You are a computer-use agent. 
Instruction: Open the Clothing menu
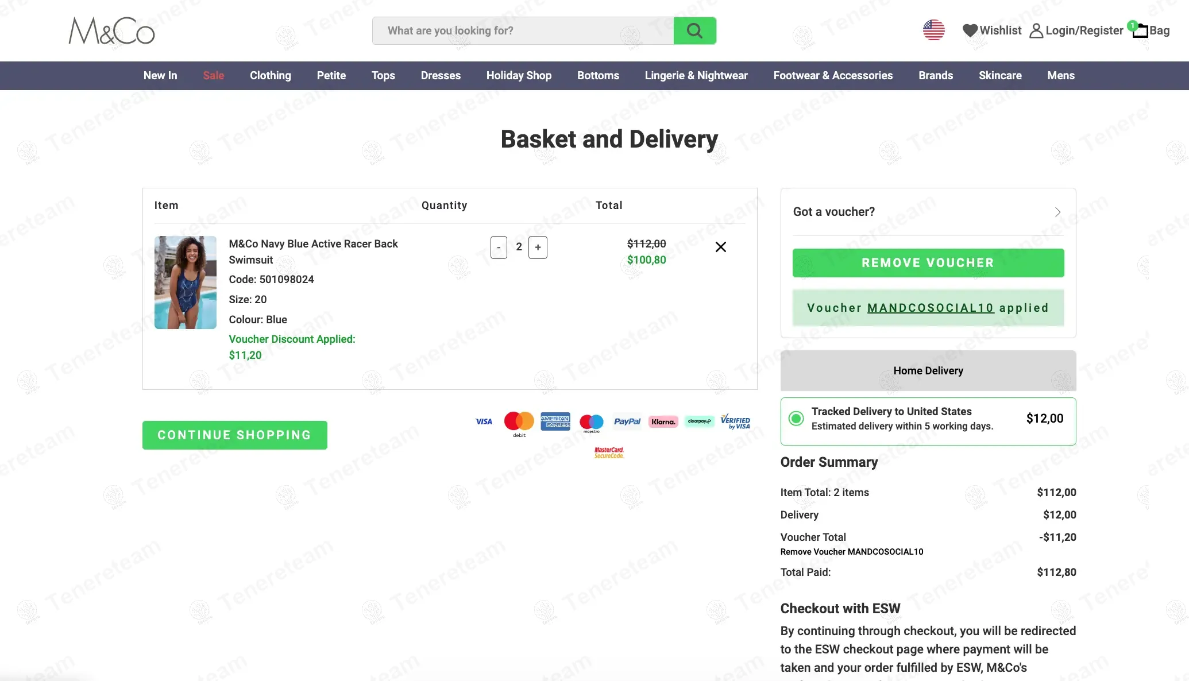point(271,75)
